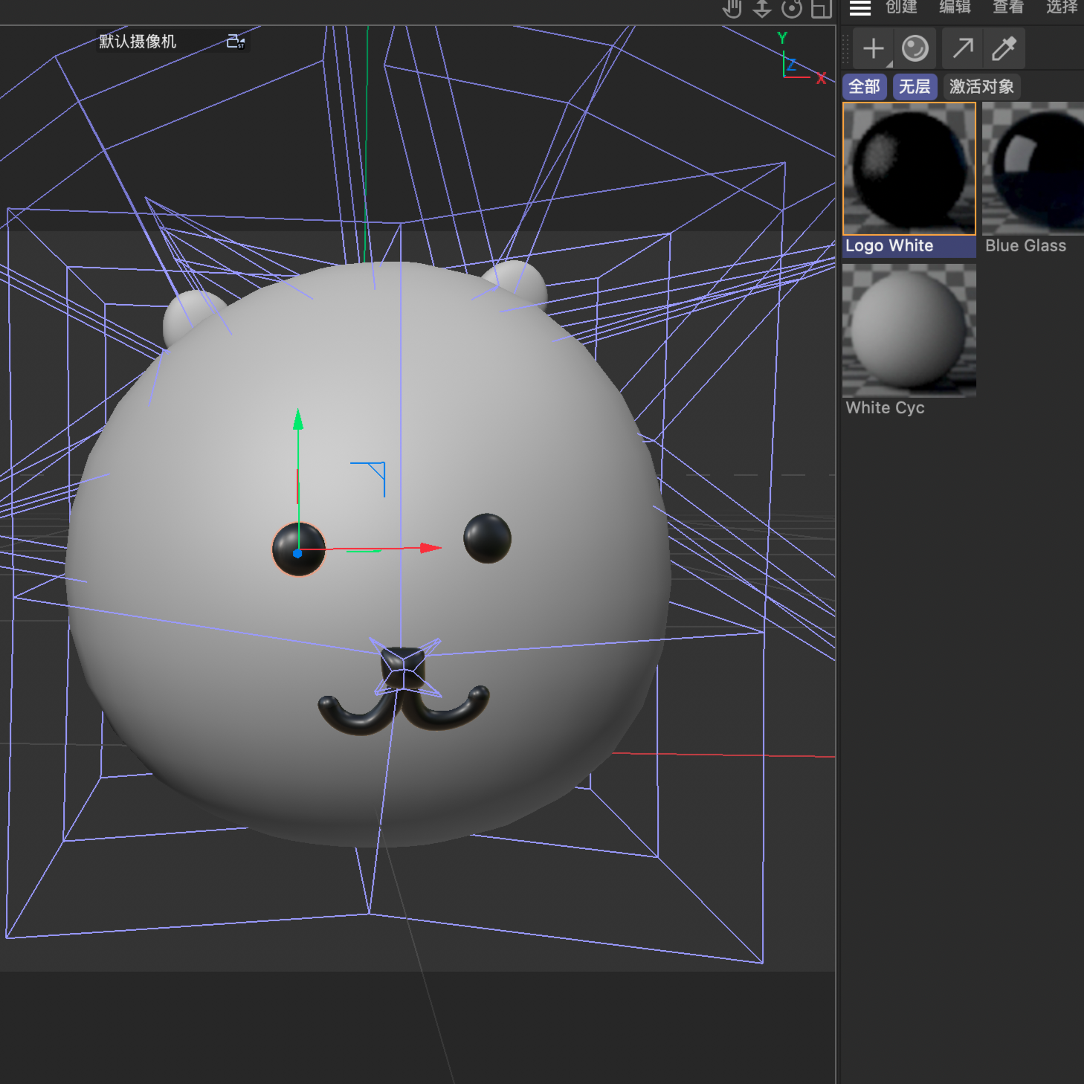Click the 默认摄像机 camera label
1084x1084 pixels.
click(x=138, y=42)
